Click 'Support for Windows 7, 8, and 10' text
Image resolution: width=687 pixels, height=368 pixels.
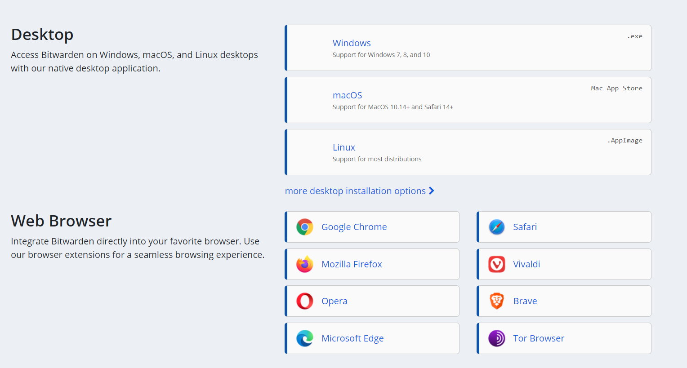coord(381,55)
